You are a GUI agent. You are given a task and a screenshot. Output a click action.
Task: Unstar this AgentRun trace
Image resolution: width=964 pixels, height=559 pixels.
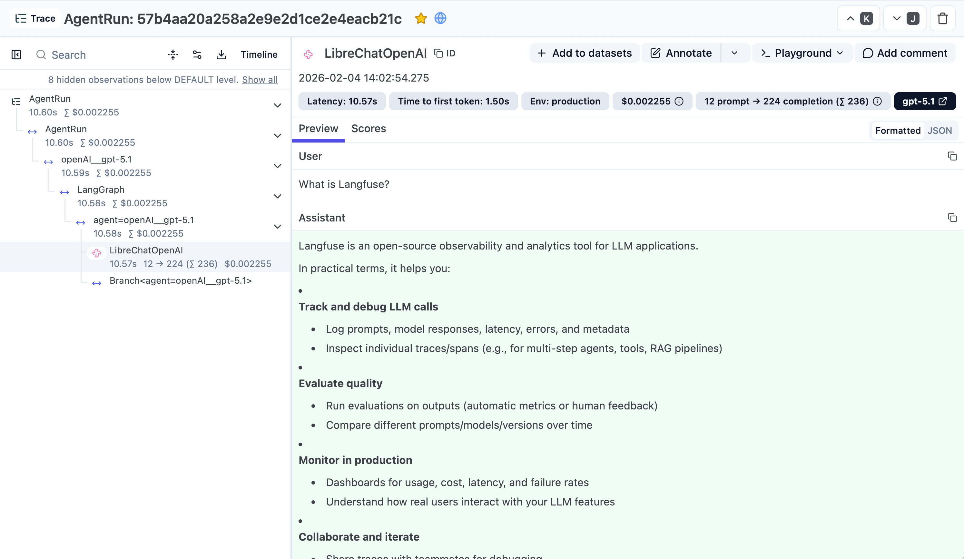(x=421, y=18)
